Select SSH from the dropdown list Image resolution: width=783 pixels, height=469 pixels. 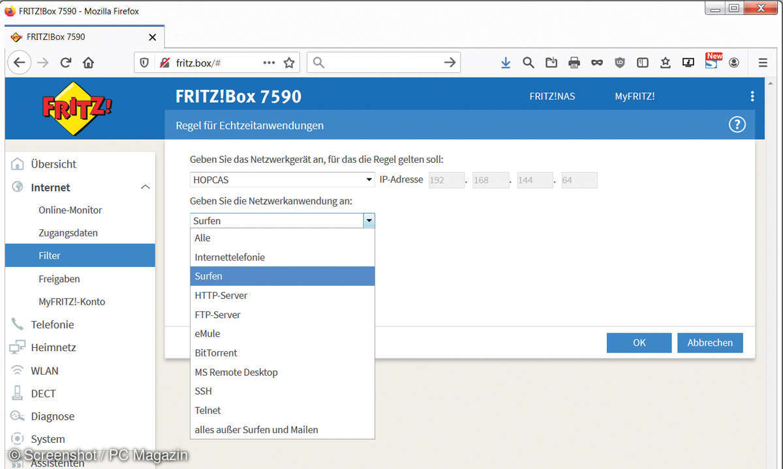(x=283, y=391)
